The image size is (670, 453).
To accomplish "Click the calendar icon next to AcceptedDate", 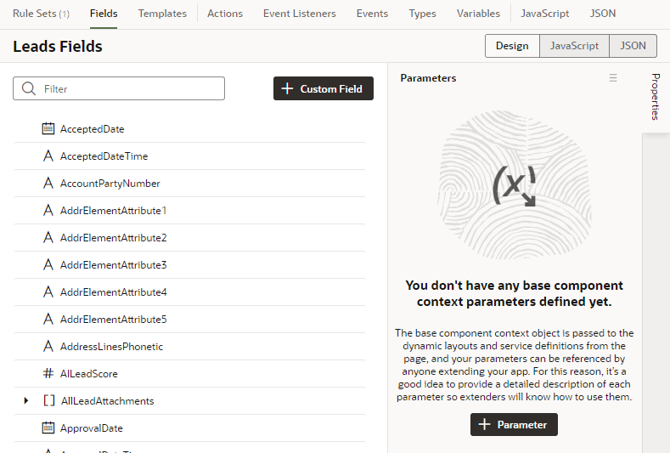I will 48,128.
